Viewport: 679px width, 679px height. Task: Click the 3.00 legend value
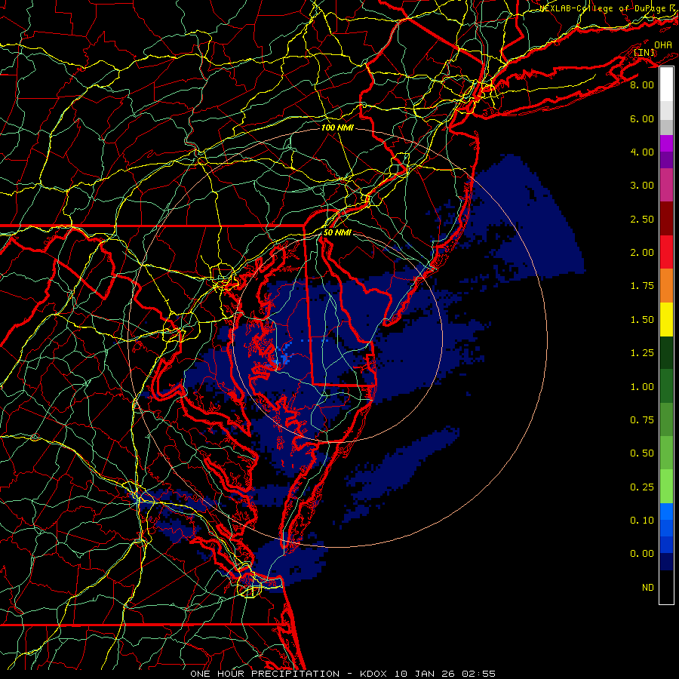click(642, 186)
